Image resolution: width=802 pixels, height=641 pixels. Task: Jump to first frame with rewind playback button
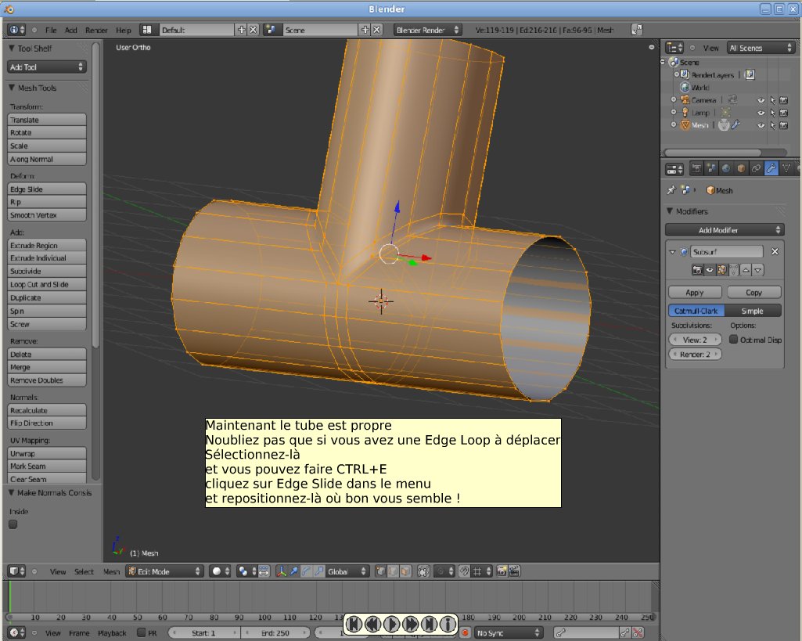(x=354, y=624)
